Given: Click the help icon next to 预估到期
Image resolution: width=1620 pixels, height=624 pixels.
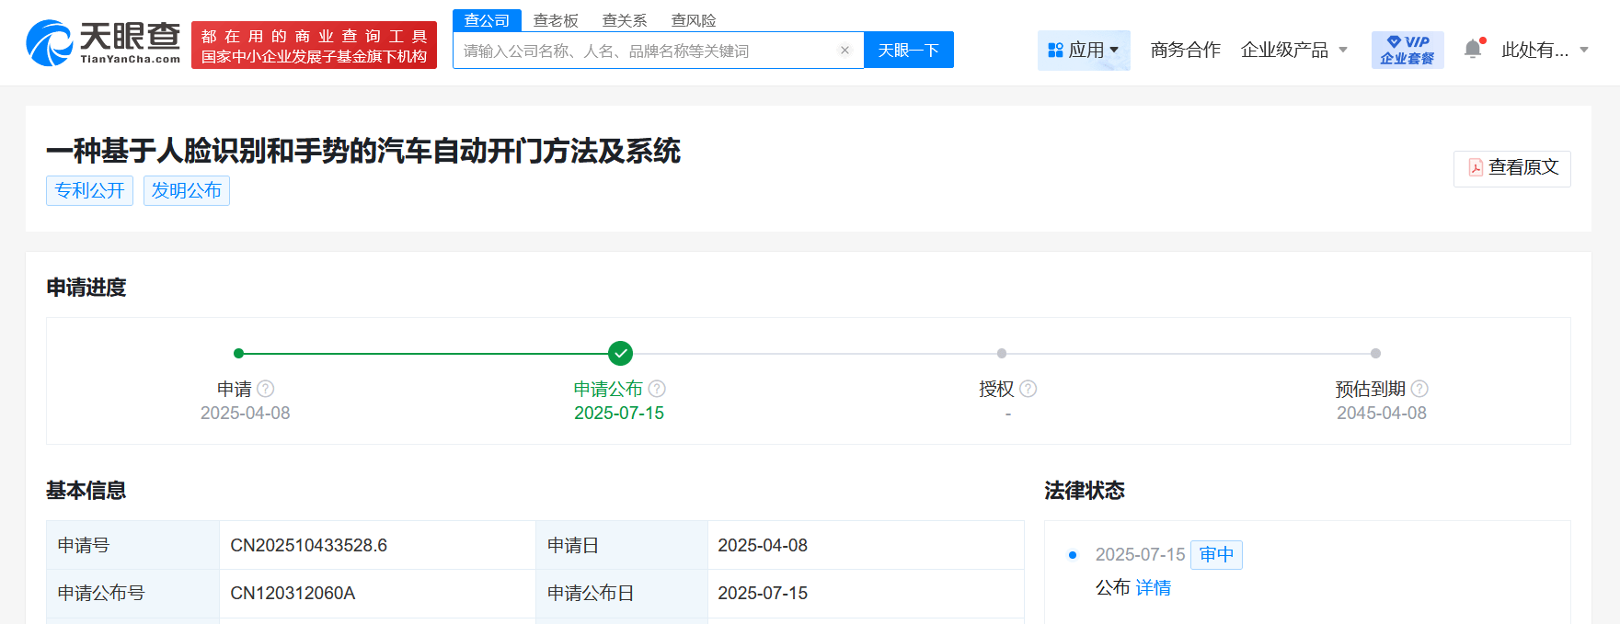Looking at the screenshot, I should click(1419, 389).
